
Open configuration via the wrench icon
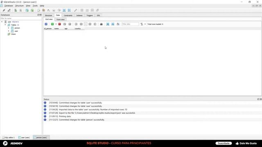tap(76, 10)
